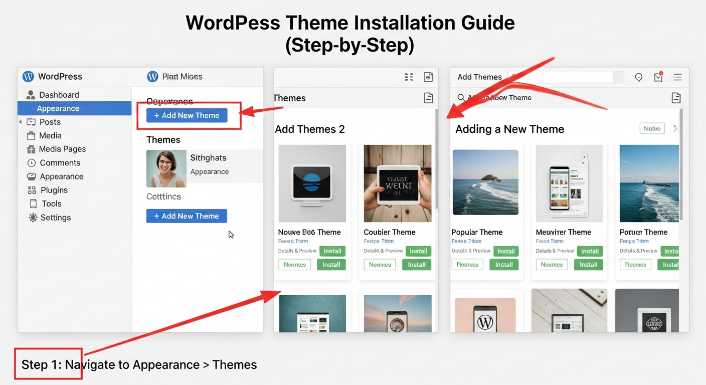The image size is (706, 385).
Task: Select the Popular Theme thumbnail
Action: click(x=485, y=182)
